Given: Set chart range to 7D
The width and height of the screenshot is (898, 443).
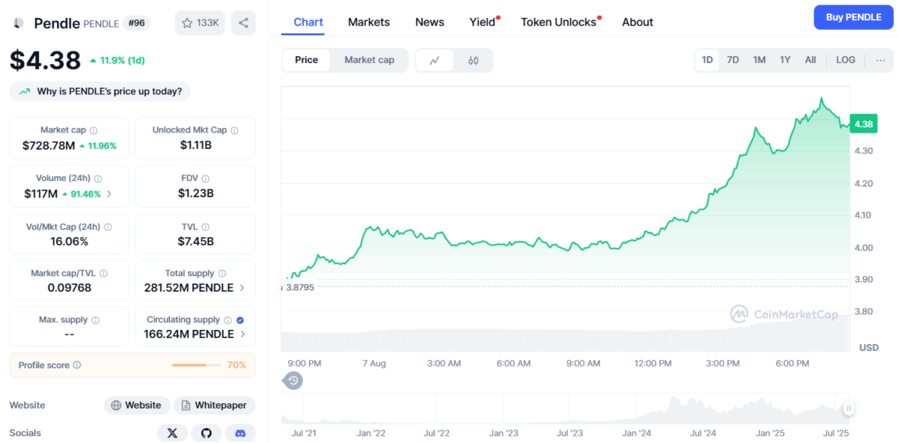Looking at the screenshot, I should tap(733, 60).
